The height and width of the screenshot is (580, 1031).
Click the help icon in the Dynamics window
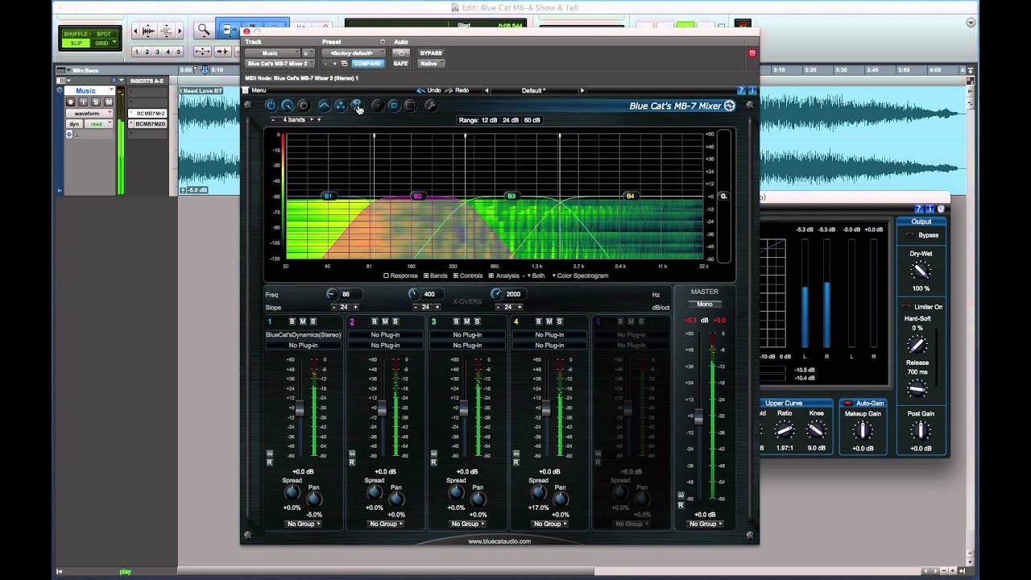pyautogui.click(x=919, y=209)
